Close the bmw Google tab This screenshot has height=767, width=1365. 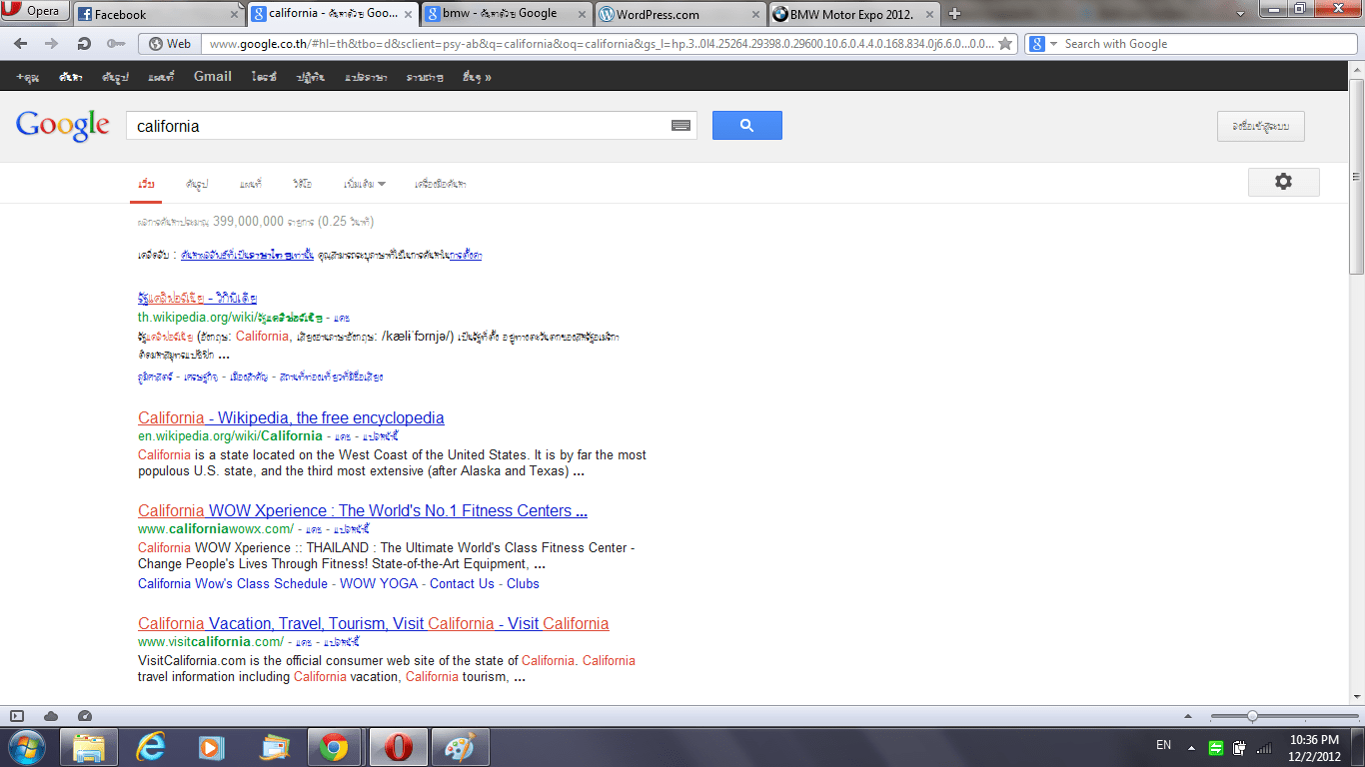(583, 14)
